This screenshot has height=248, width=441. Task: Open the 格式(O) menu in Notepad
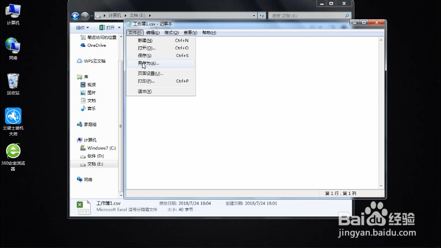point(171,33)
